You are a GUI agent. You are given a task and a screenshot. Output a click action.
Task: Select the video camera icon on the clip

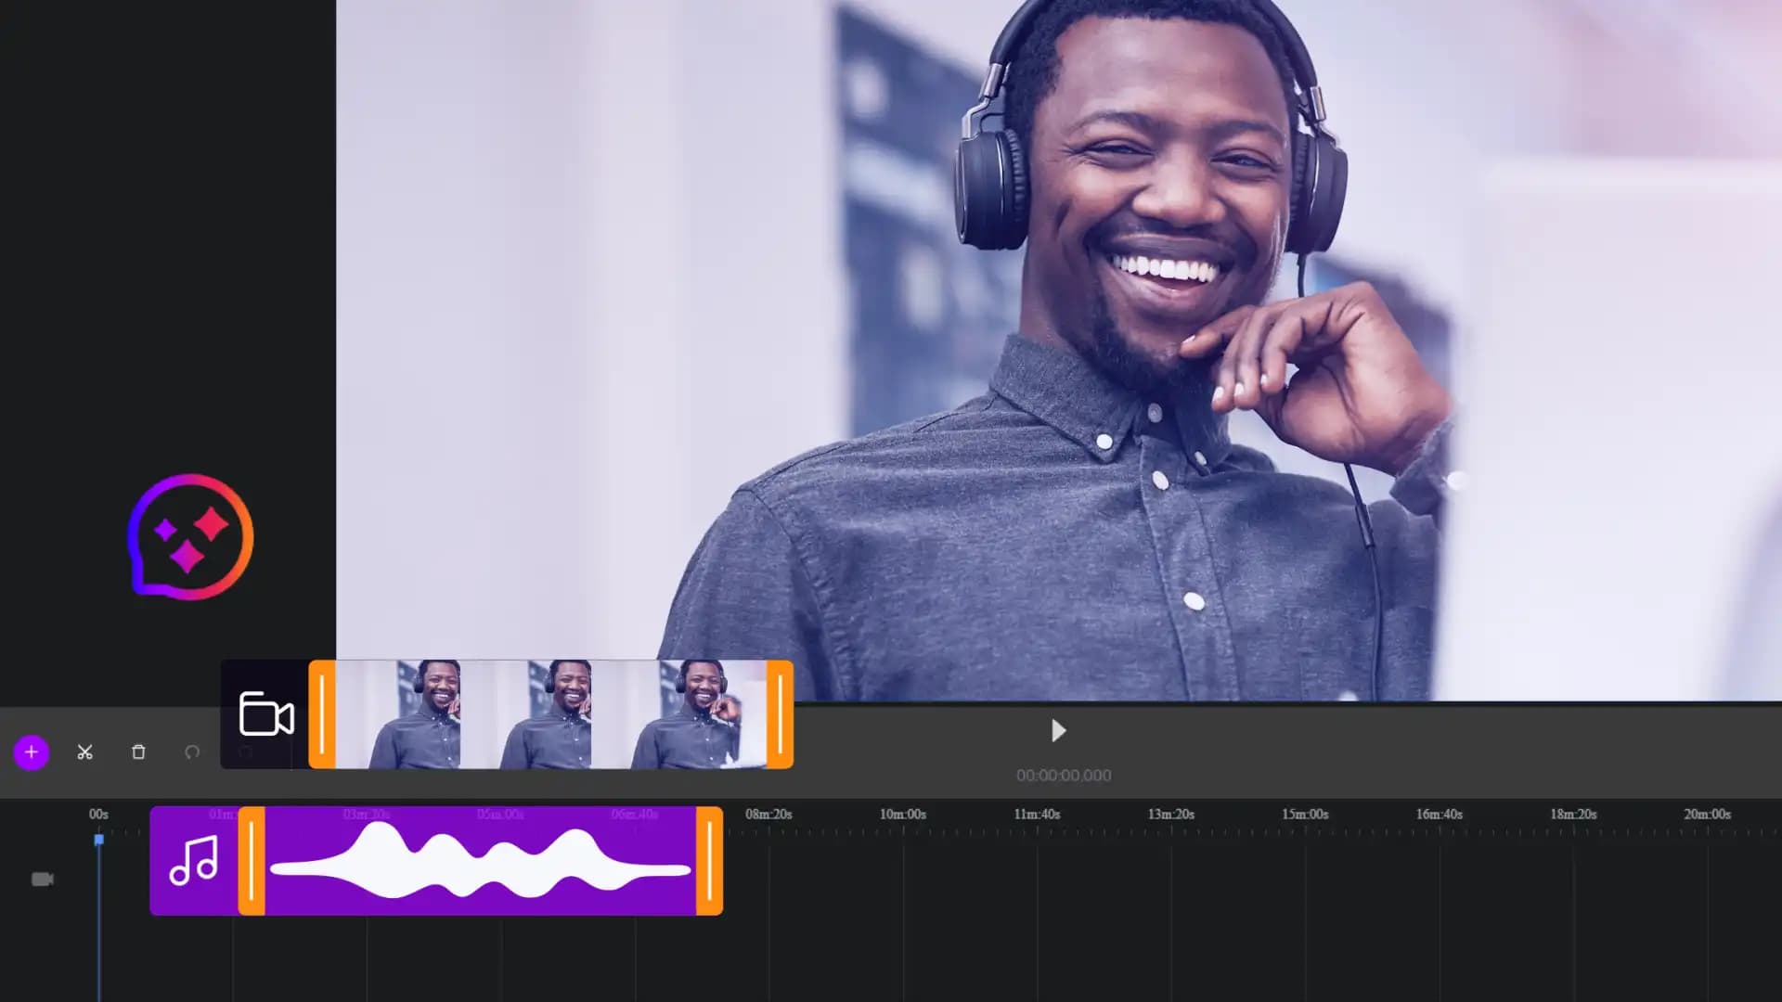(266, 715)
